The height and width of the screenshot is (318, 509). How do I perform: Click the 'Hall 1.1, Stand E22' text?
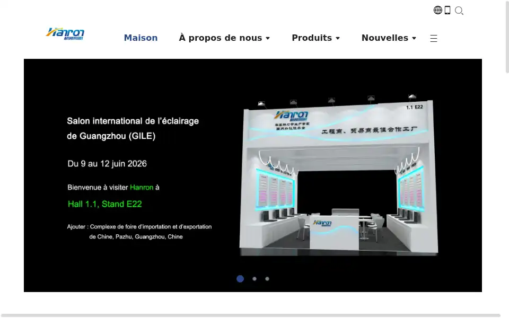tap(105, 204)
